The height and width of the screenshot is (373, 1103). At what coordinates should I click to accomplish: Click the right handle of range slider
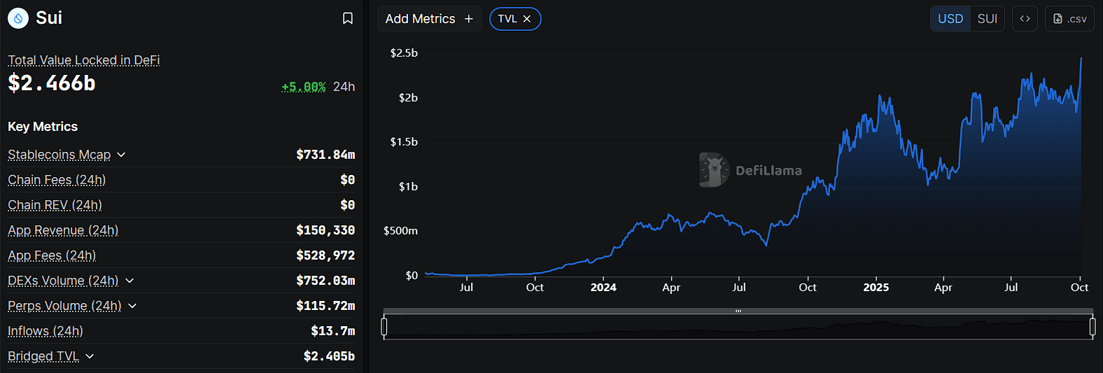(x=1093, y=327)
